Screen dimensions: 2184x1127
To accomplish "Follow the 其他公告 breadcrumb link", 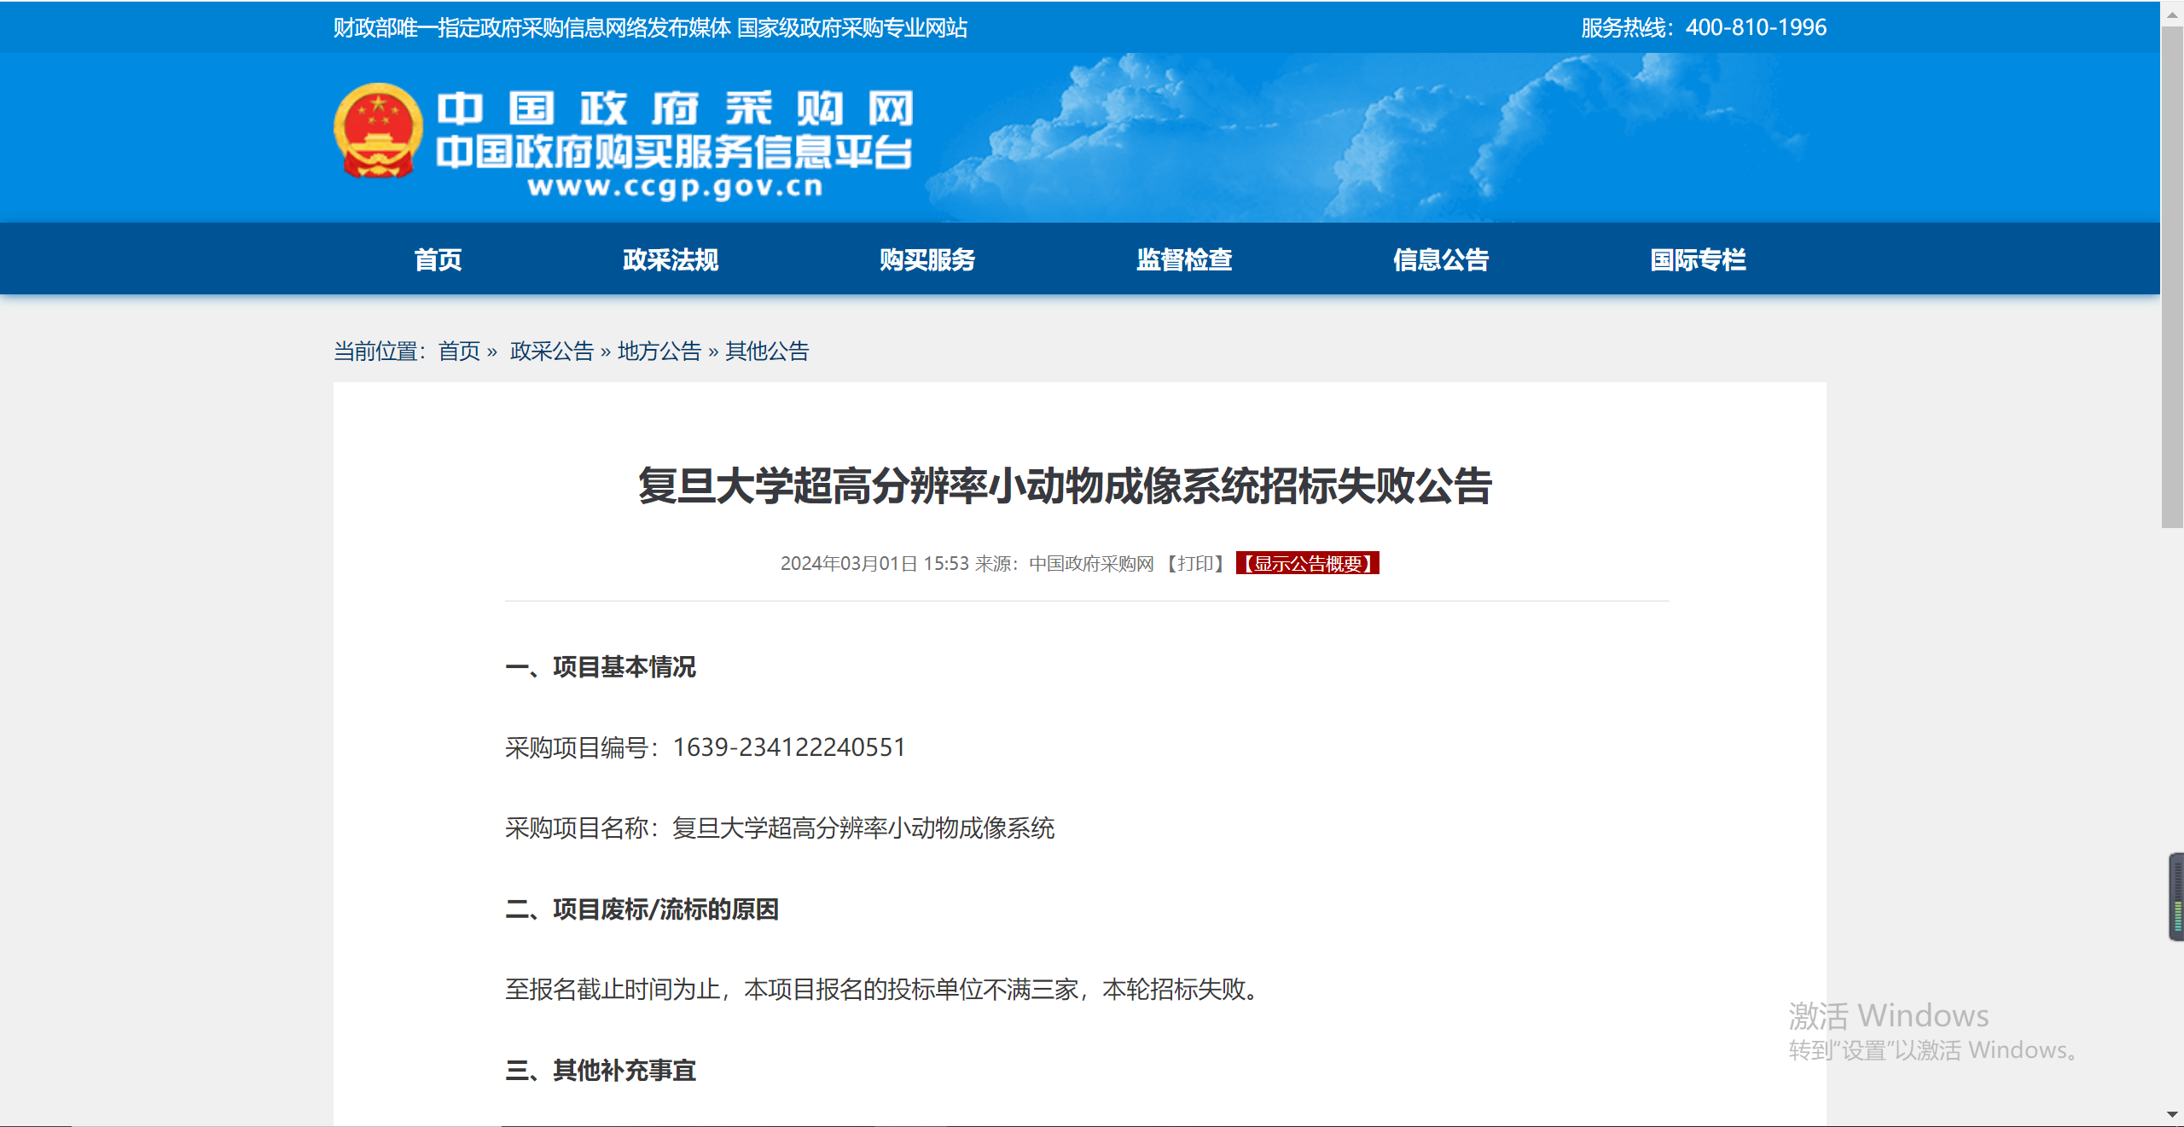I will click(767, 351).
